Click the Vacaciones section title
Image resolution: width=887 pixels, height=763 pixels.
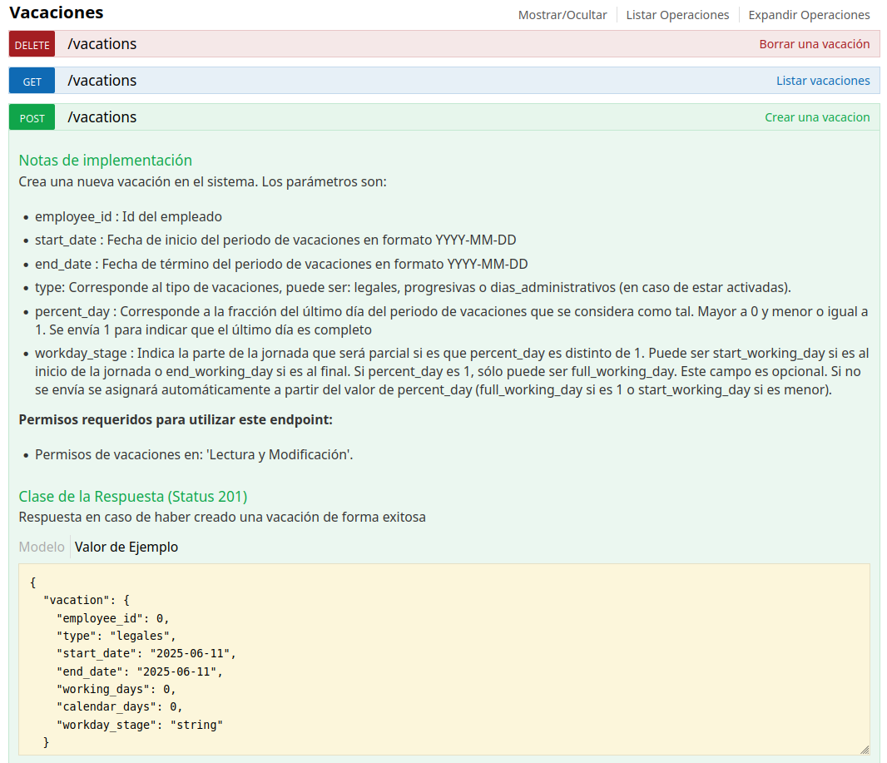(57, 12)
